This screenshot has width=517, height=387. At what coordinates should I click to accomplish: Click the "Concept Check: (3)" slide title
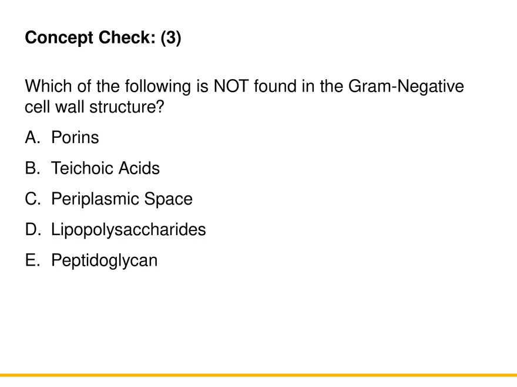pyautogui.click(x=103, y=38)
